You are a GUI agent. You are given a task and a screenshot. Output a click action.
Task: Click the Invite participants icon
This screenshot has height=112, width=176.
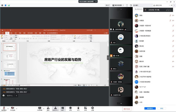point(48,109)
